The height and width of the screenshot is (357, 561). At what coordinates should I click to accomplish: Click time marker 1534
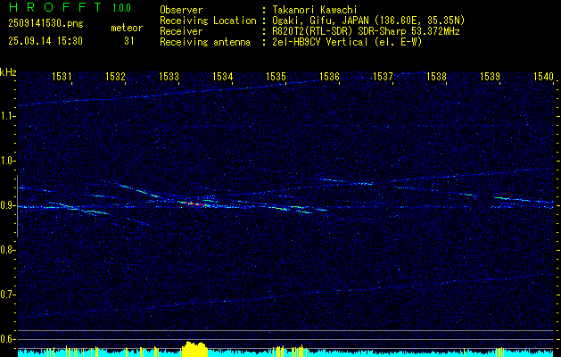click(222, 76)
